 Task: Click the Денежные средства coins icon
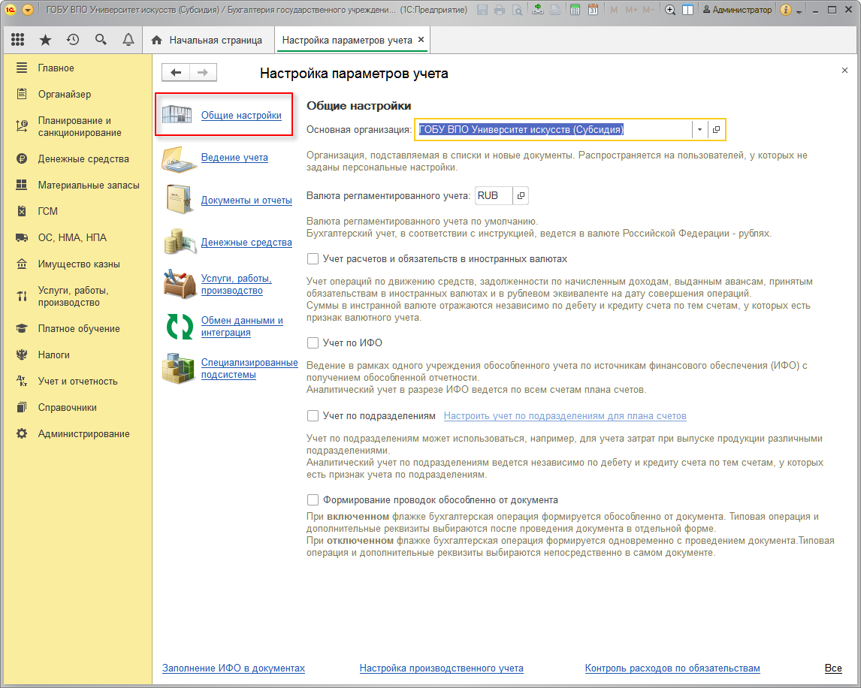pyautogui.click(x=180, y=242)
